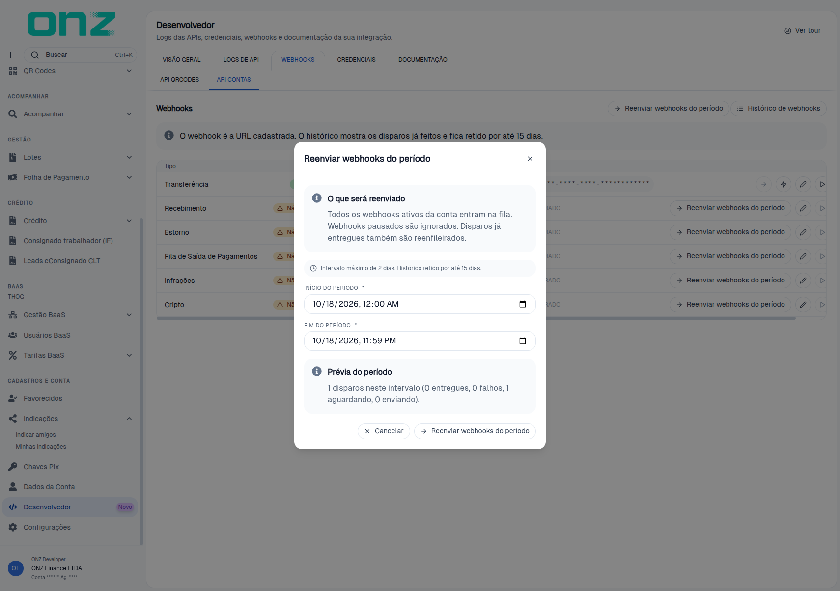Expand Tarifas BaaS menu
Viewport: 840px width, 591px height.
pos(70,355)
